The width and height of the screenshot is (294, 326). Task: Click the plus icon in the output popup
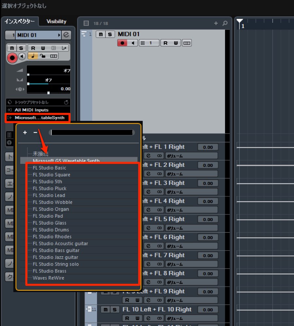pyautogui.click(x=25, y=132)
